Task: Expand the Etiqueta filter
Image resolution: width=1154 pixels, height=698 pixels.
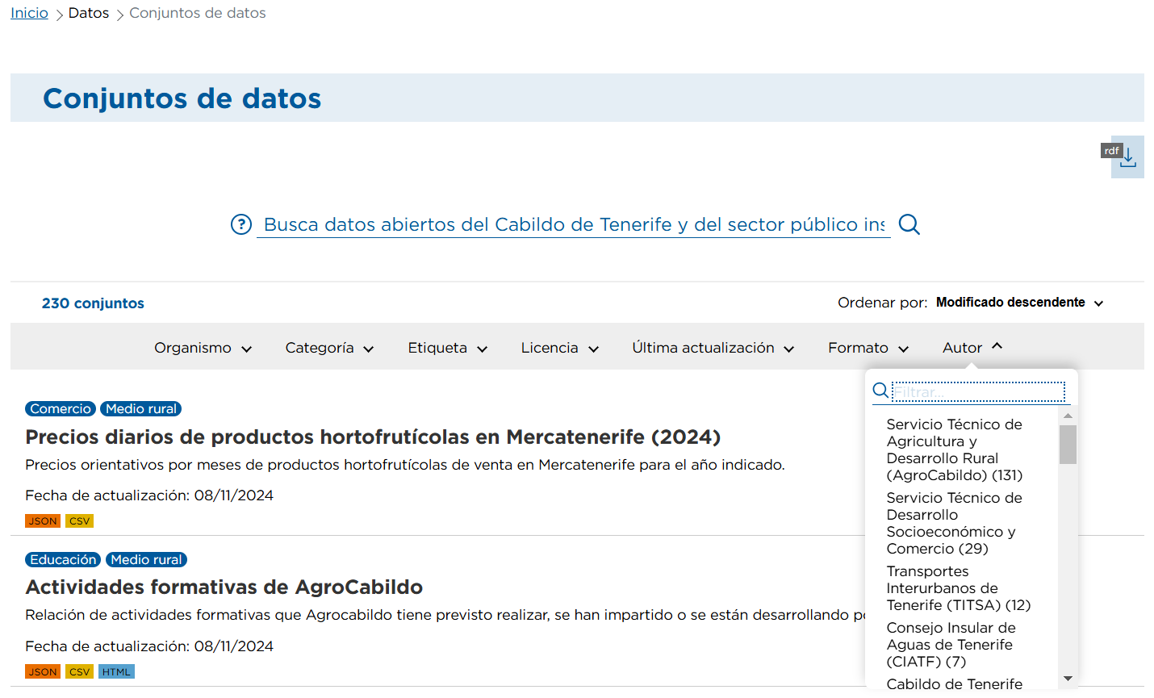Action: coord(448,348)
